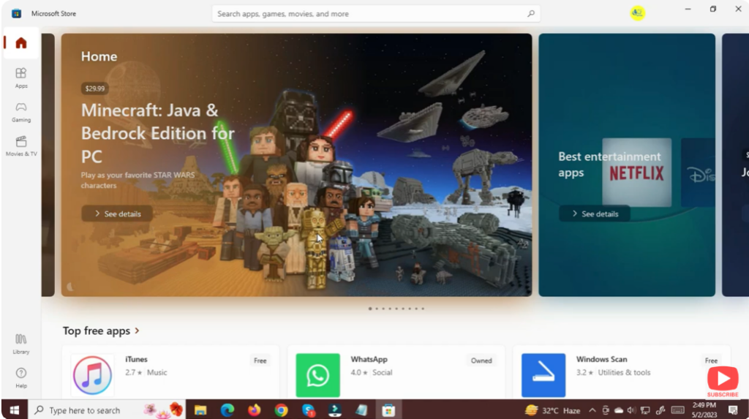Click the Store search input field
Screen dimensions: 749x419
click(x=376, y=14)
